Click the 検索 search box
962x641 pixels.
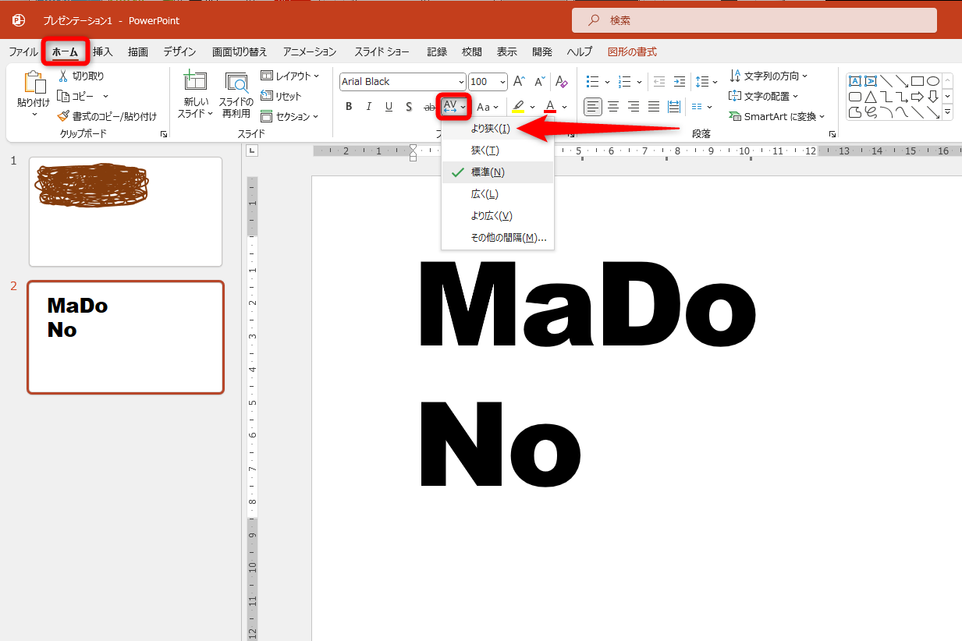tap(754, 20)
